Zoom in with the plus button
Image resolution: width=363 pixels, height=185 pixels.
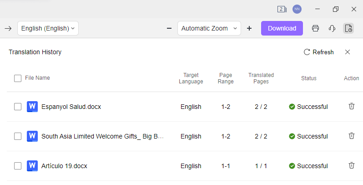point(249,28)
